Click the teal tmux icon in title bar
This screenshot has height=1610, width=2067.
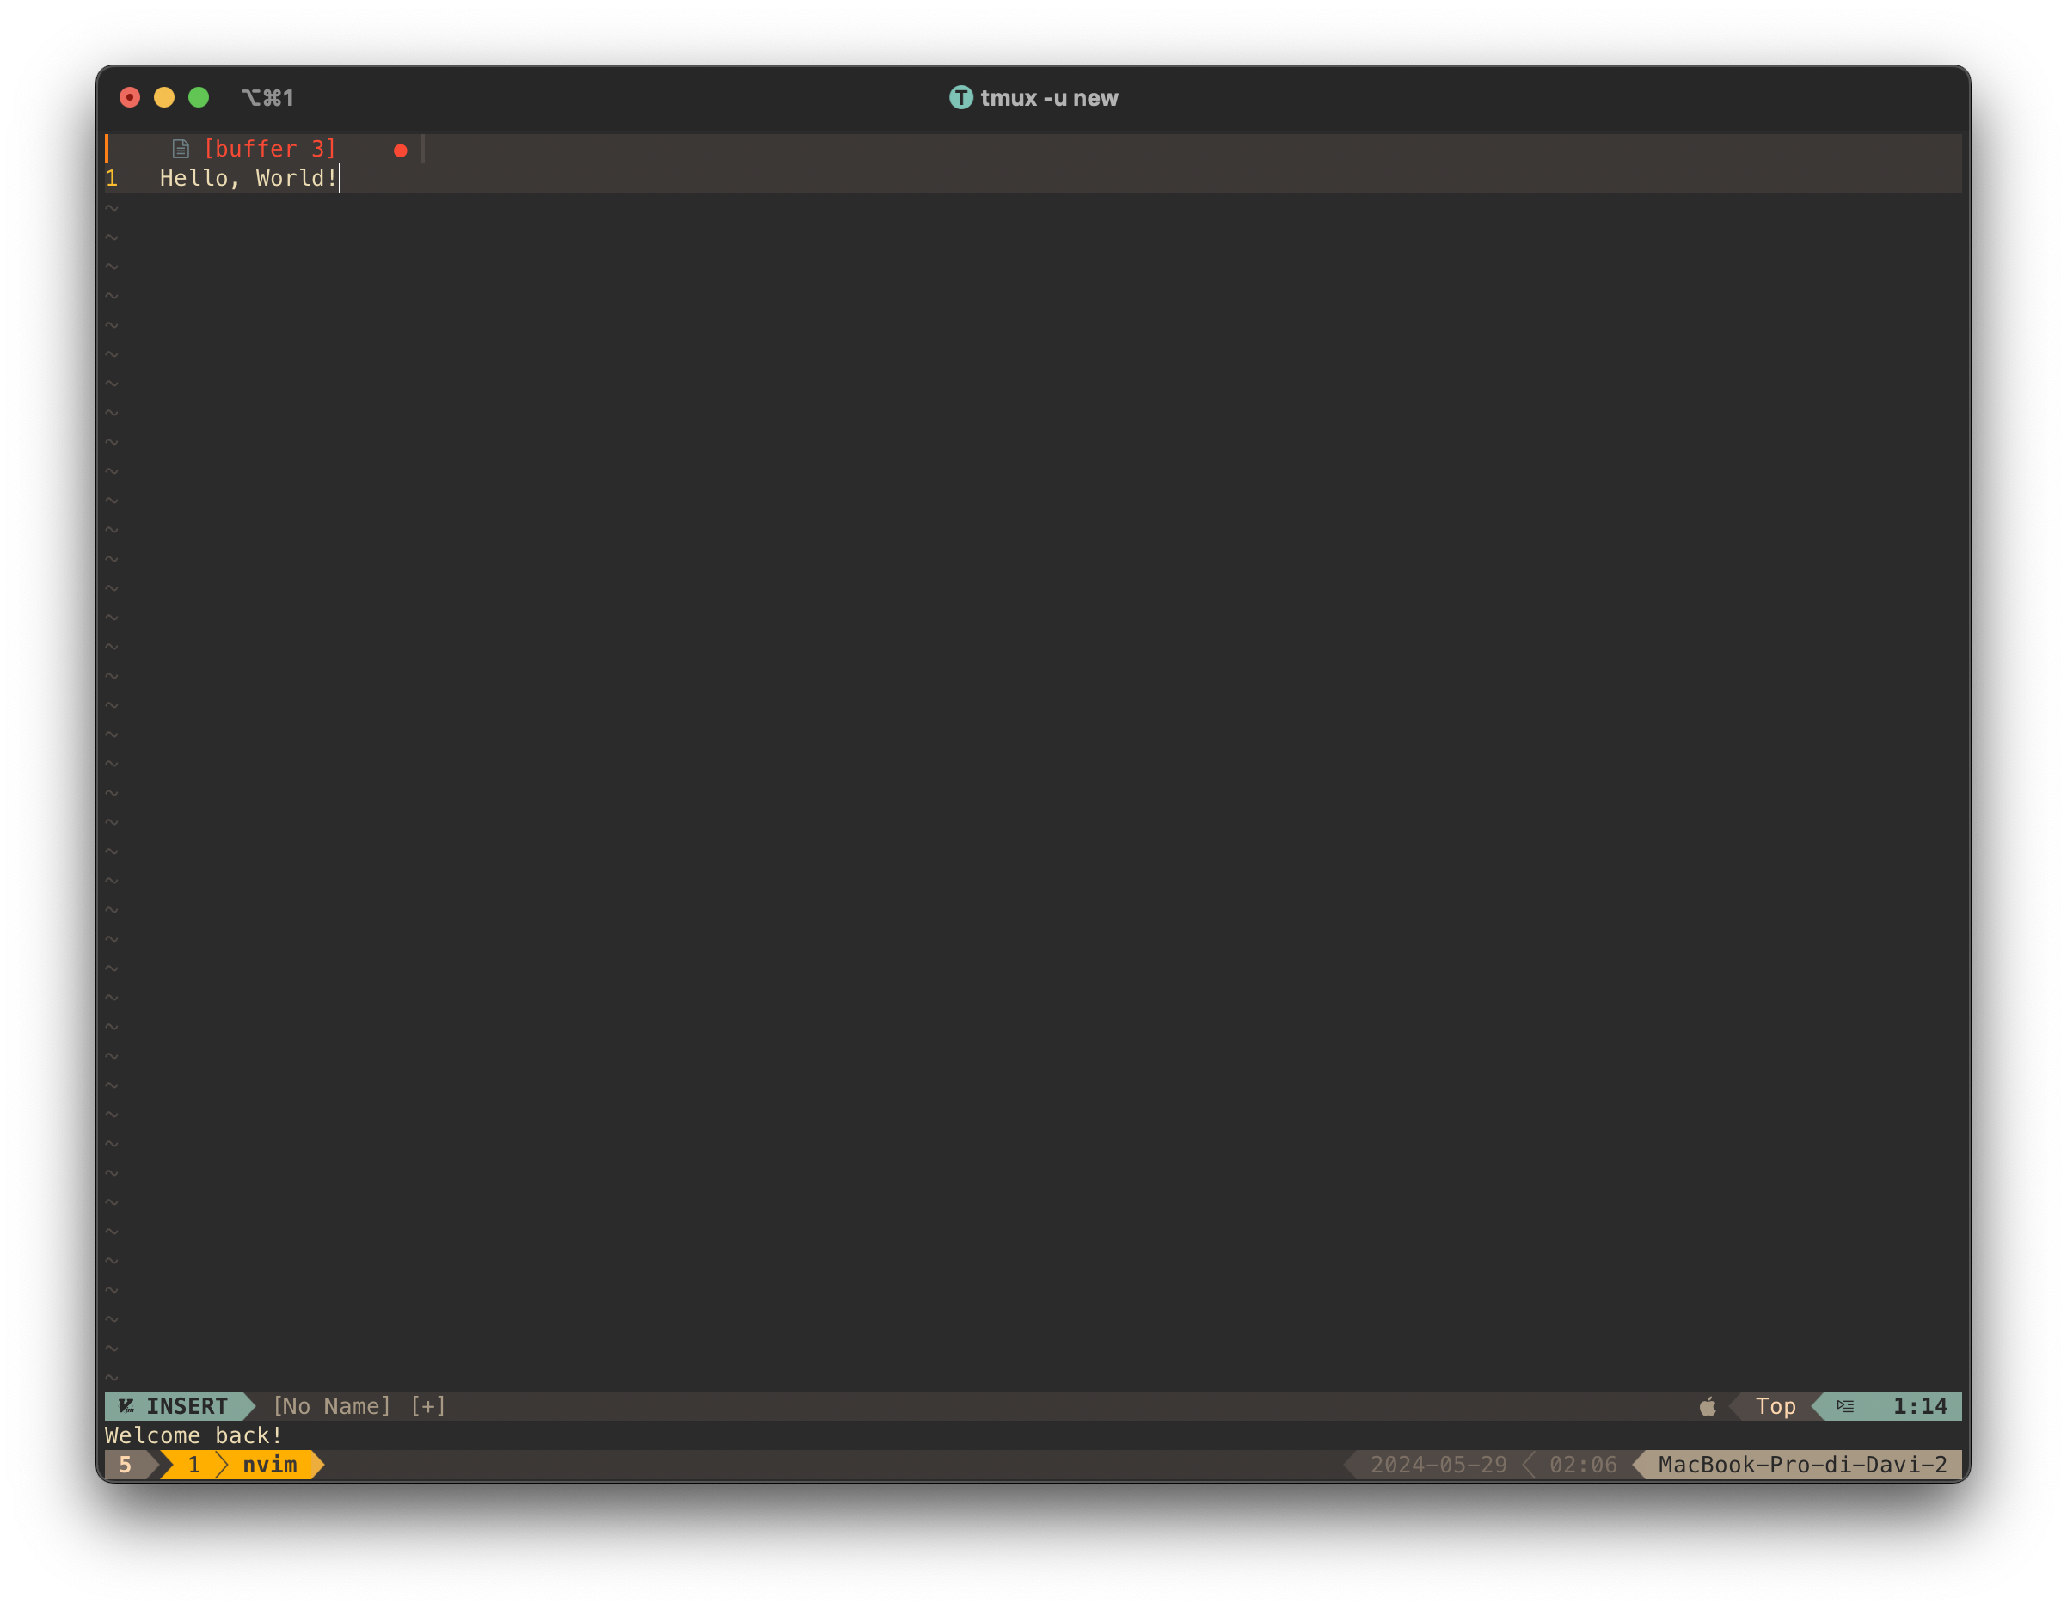click(x=960, y=97)
